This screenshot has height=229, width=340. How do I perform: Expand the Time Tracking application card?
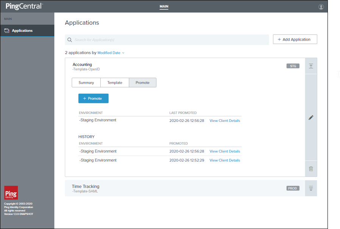(310, 188)
